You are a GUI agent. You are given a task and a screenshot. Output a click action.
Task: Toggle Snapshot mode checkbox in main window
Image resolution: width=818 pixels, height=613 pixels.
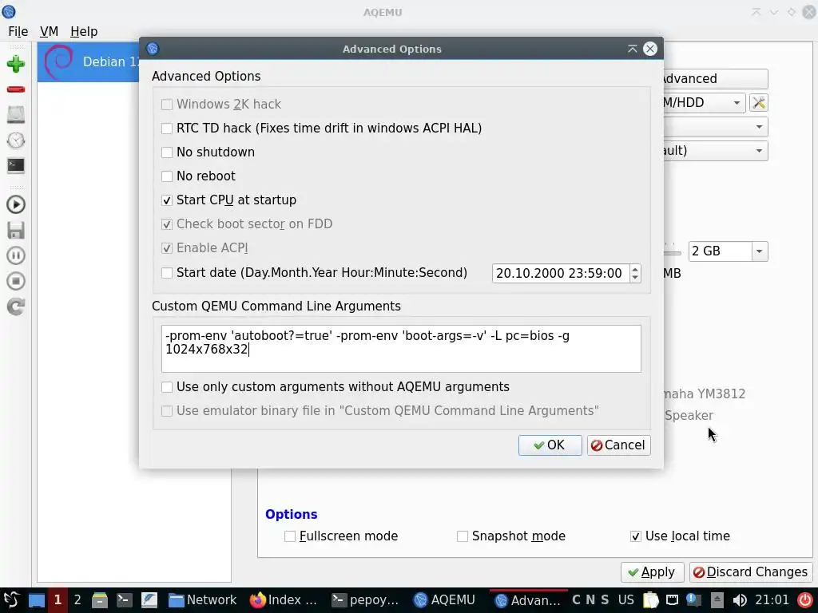[463, 536]
